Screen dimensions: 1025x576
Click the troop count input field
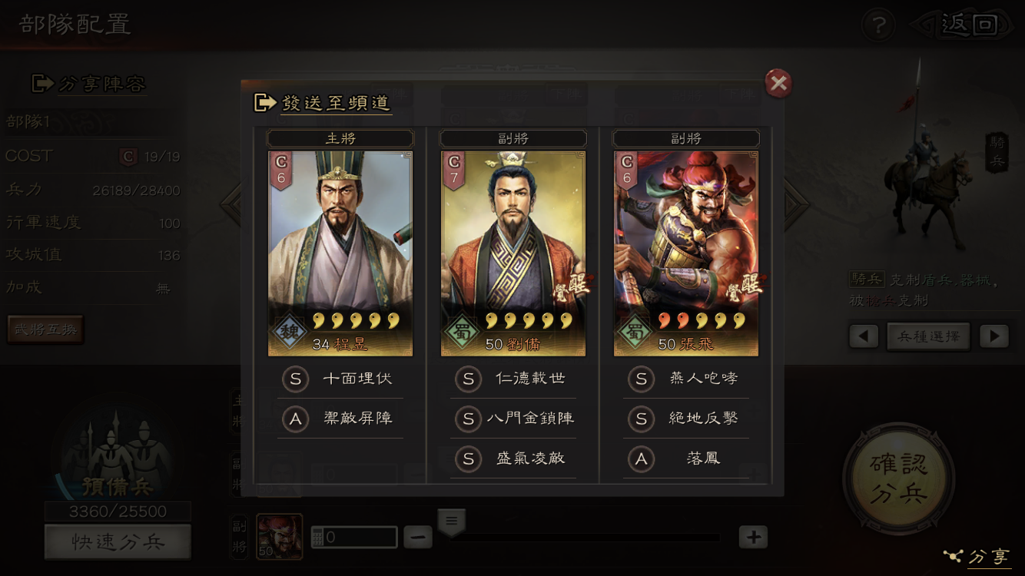point(353,537)
